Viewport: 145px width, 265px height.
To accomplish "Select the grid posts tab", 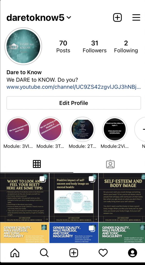I will (37, 164).
